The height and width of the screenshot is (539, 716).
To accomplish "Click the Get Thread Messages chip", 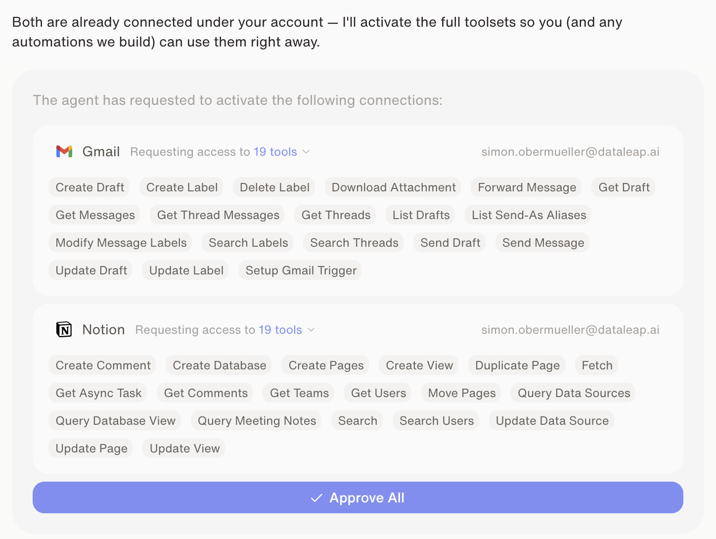I will tap(218, 215).
